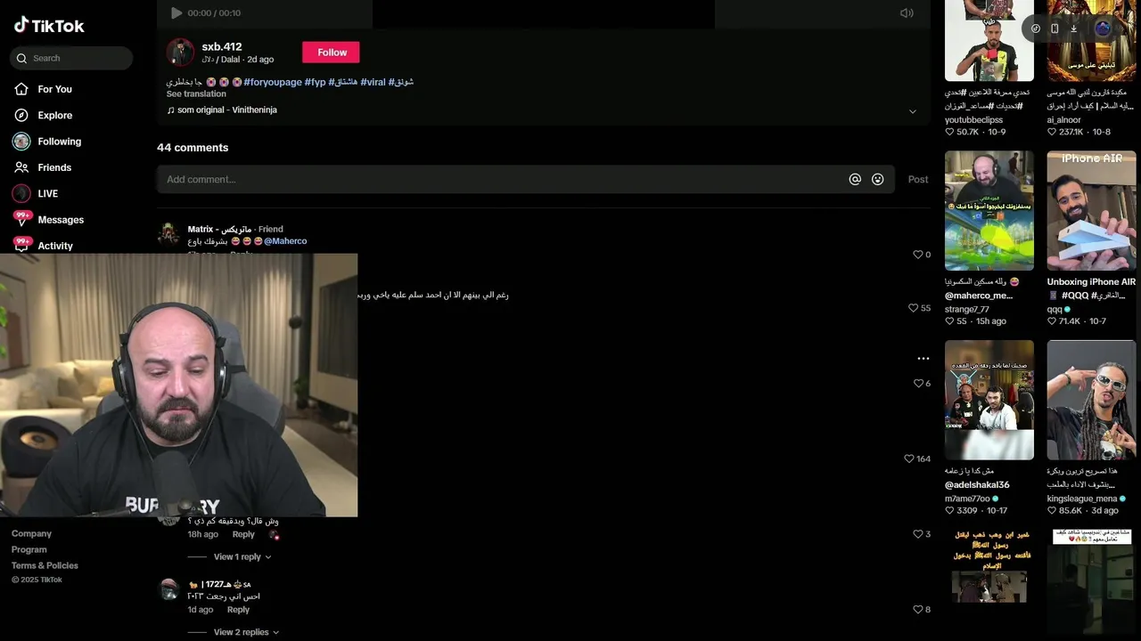Open the profile avatar in top toolbar
Screen dimensions: 1141x641
pos(1103,28)
